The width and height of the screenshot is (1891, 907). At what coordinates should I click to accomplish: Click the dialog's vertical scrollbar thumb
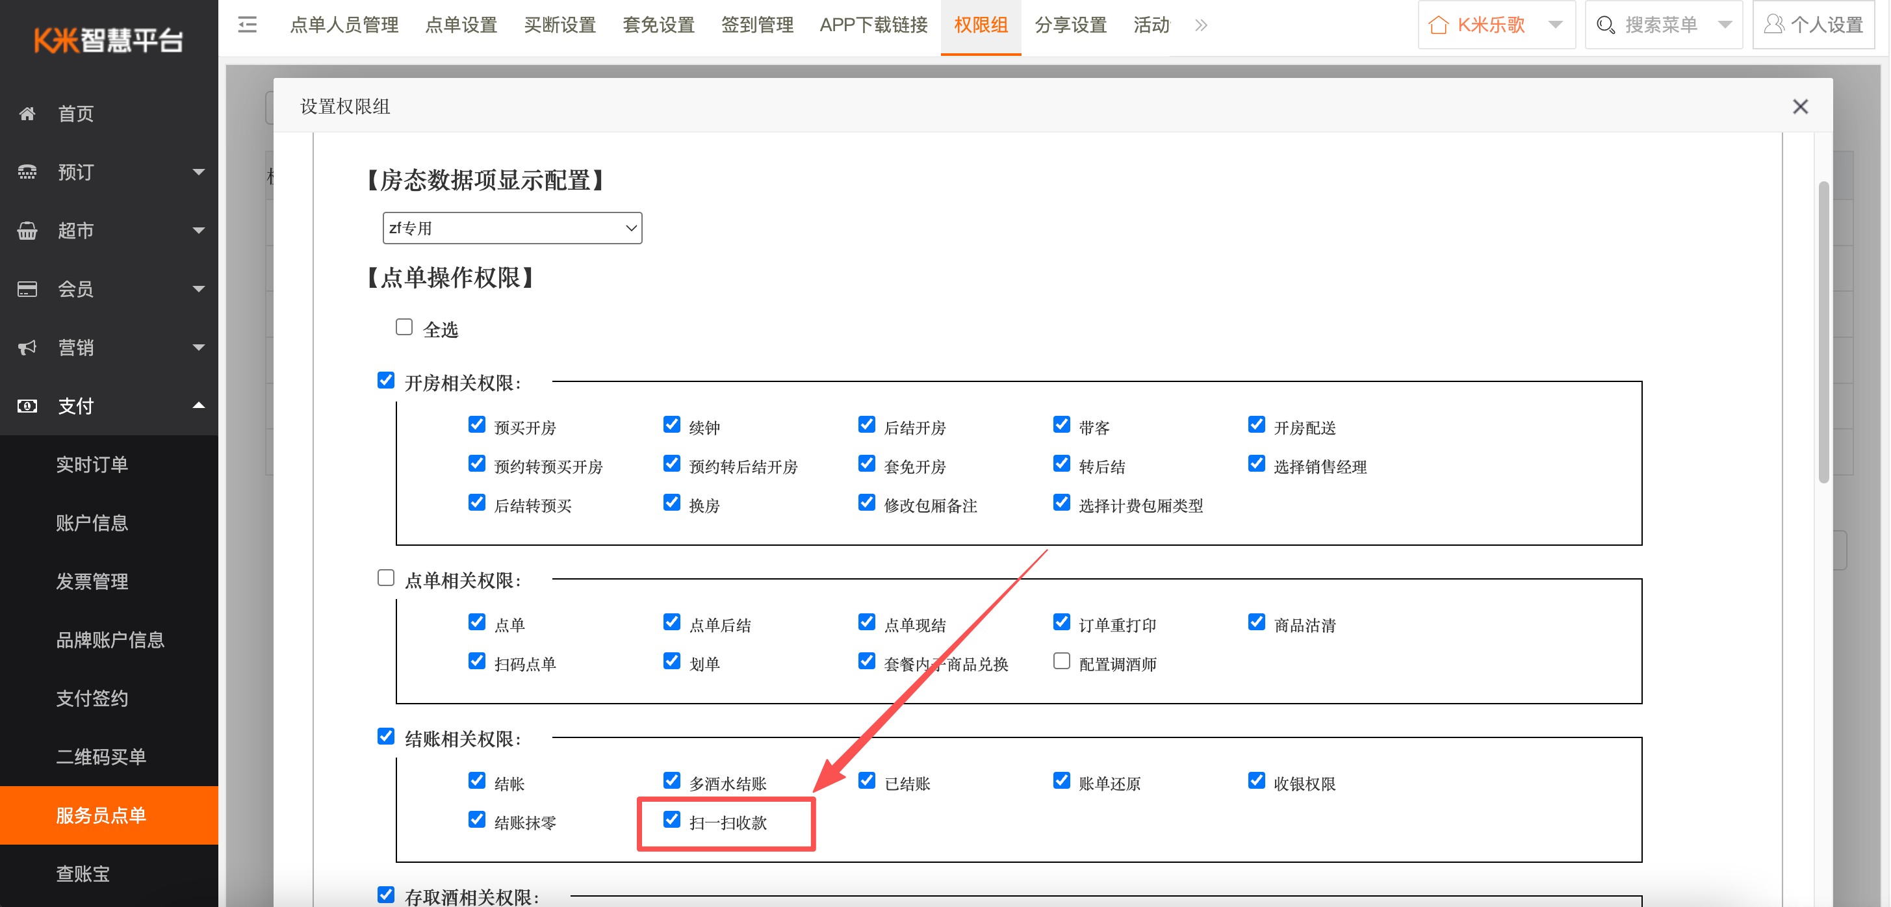tap(1823, 332)
